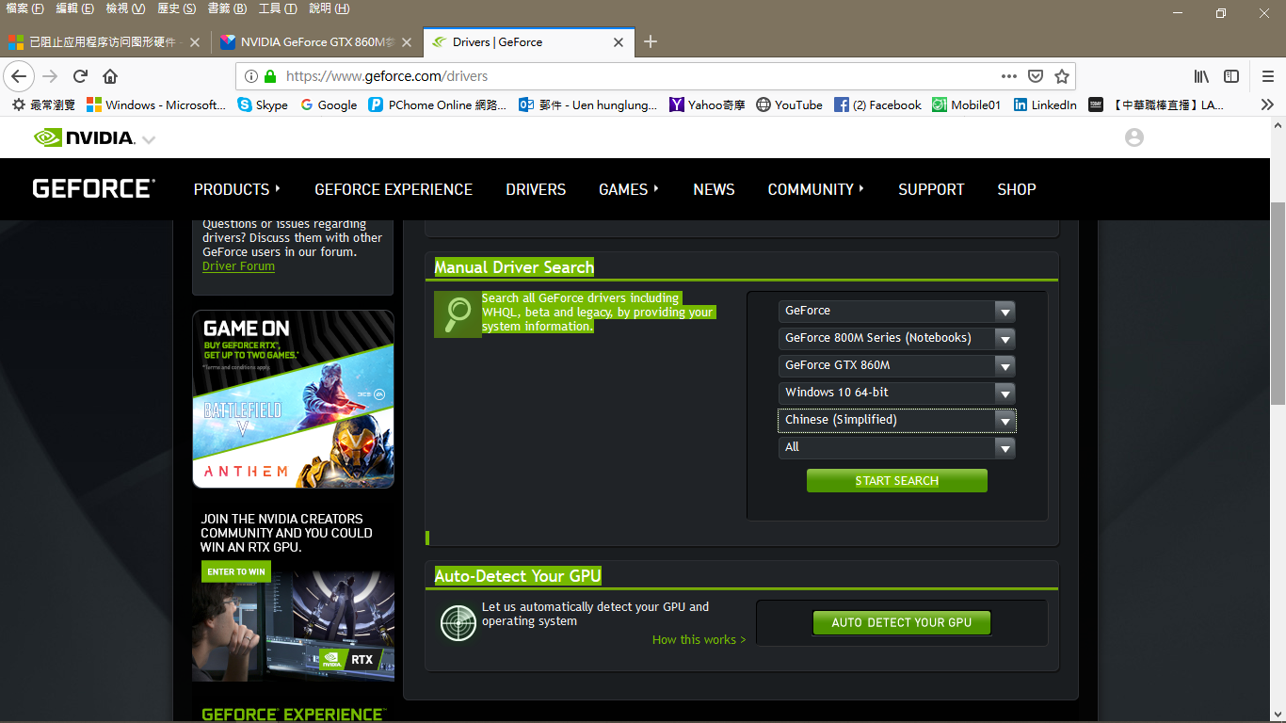
Task: Open the Firefox library icon
Action: pyautogui.click(x=1201, y=76)
